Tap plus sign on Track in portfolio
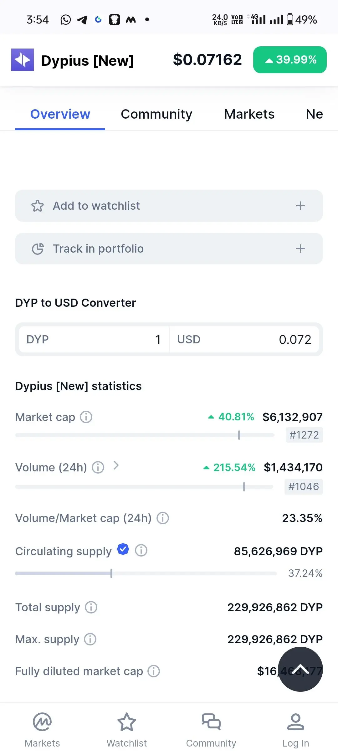 (x=300, y=249)
